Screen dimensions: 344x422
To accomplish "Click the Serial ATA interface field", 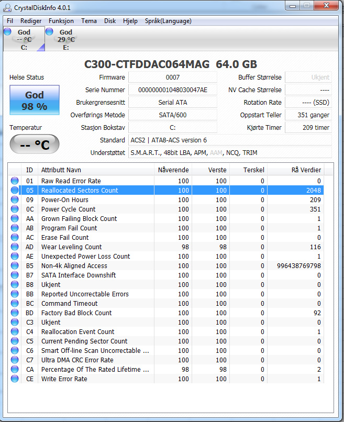I will click(x=173, y=103).
